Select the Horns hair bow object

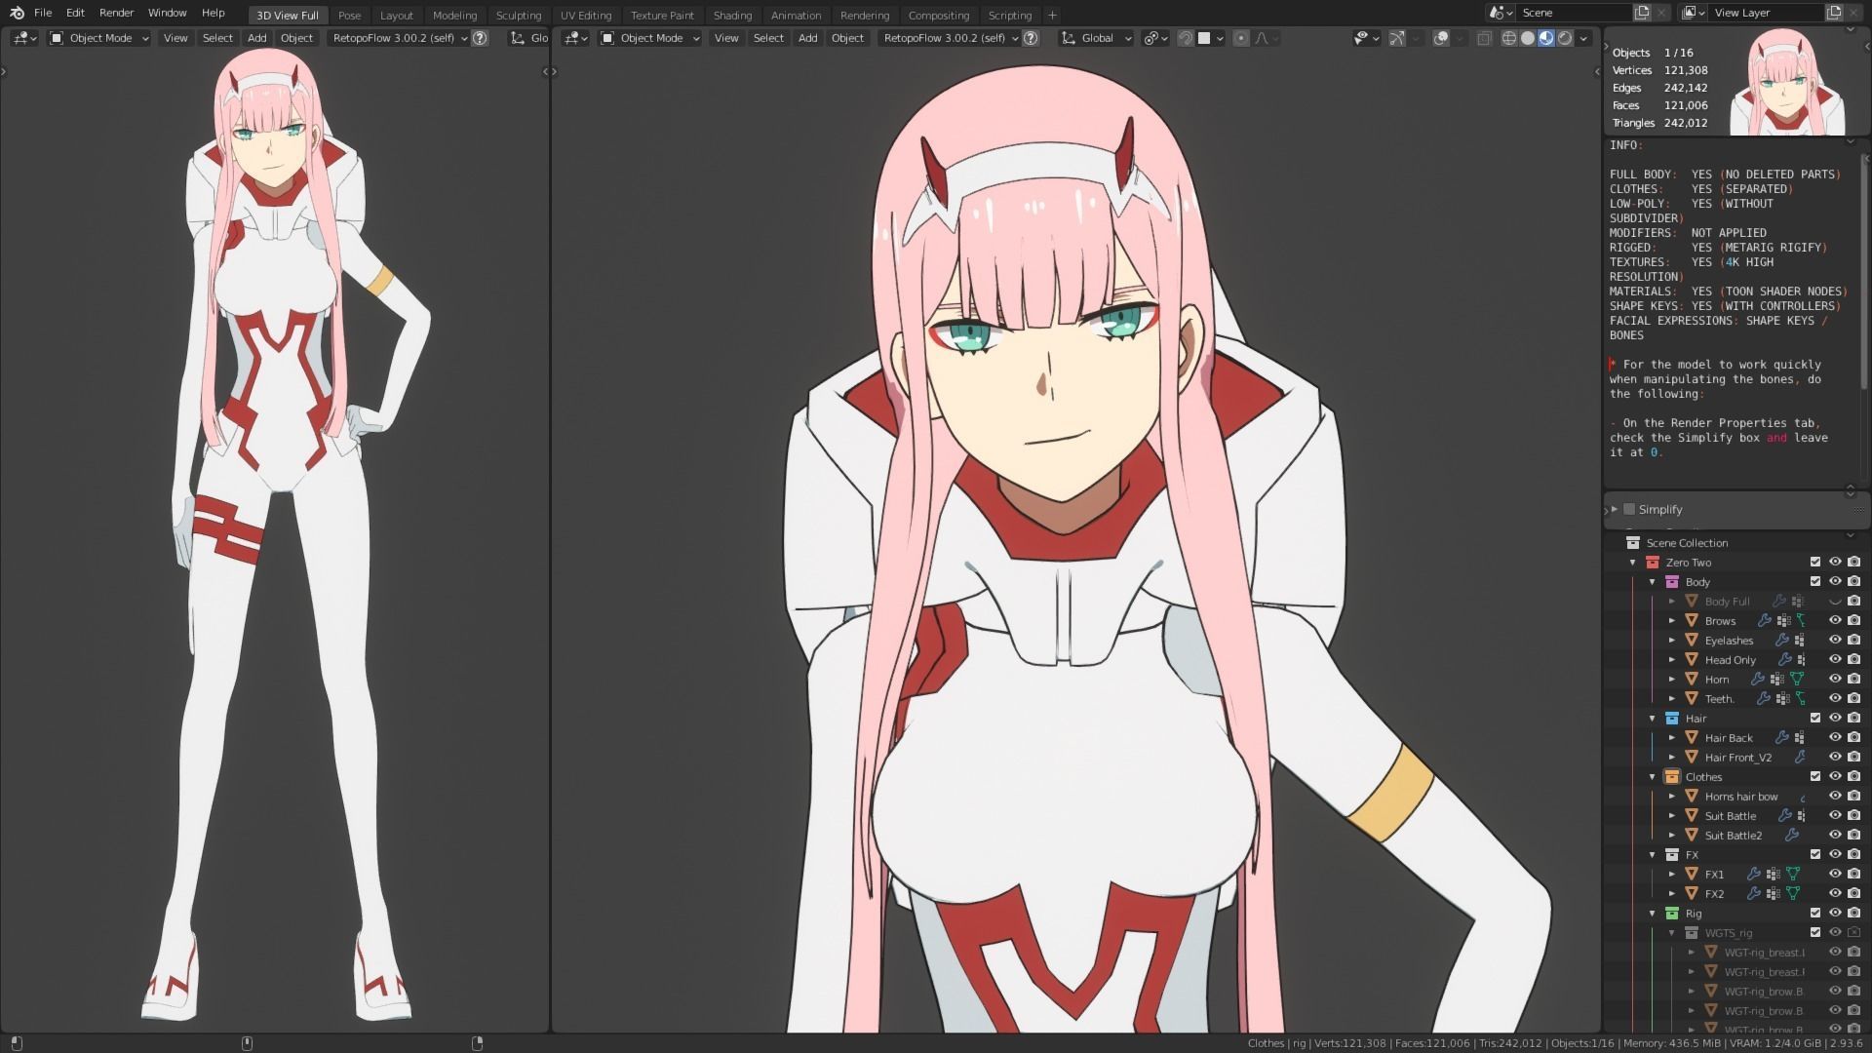1740,797
